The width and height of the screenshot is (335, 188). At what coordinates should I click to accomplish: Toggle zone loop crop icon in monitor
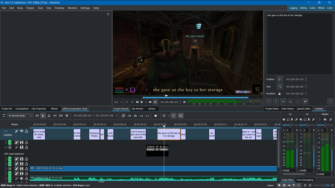pyautogui.click(x=155, y=102)
